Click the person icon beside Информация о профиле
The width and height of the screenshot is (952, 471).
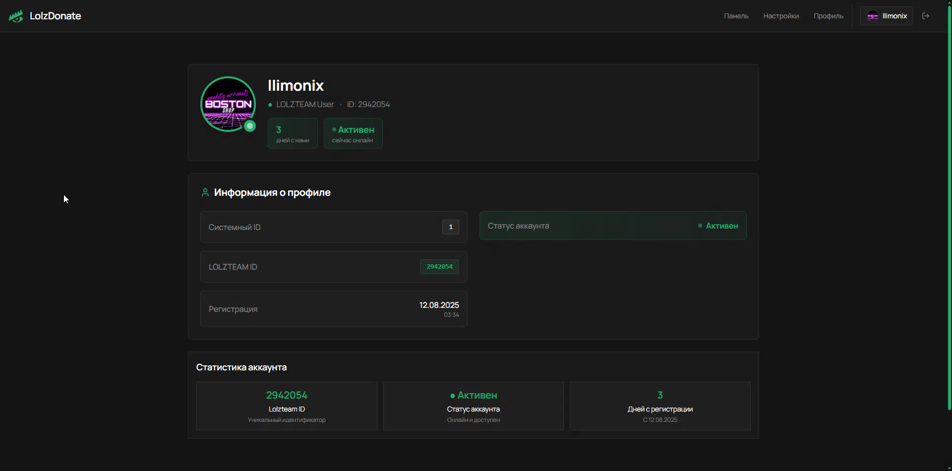coord(205,192)
